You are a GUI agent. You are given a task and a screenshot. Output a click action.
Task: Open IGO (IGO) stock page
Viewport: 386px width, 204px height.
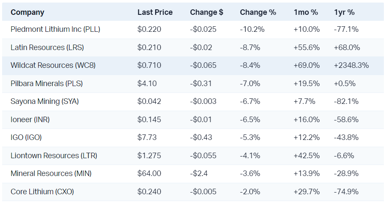pos(26,137)
